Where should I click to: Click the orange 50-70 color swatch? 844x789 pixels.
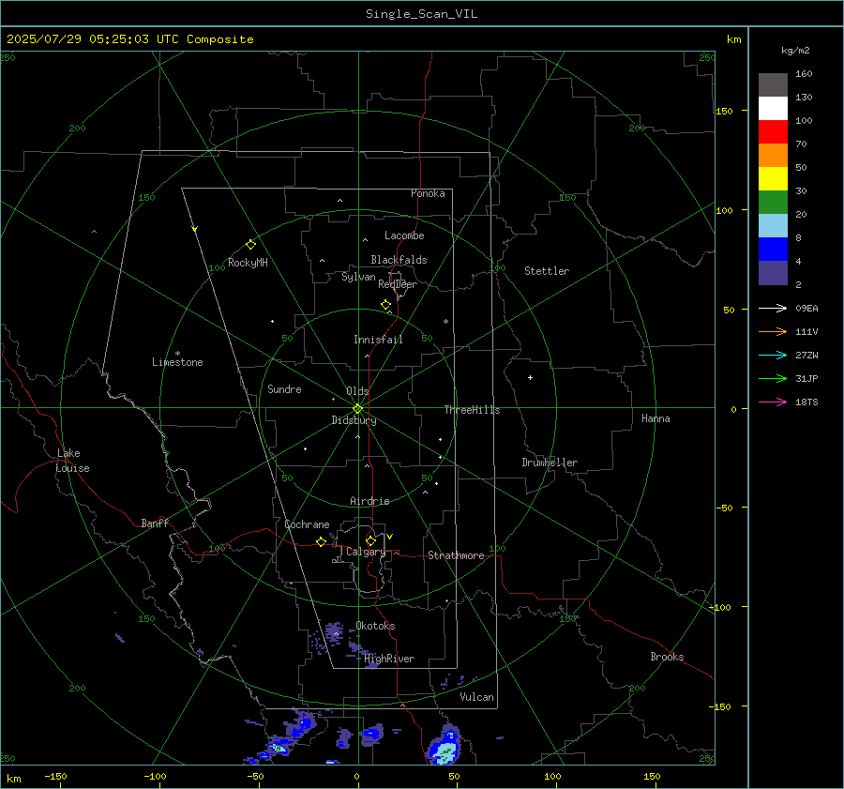773,155
